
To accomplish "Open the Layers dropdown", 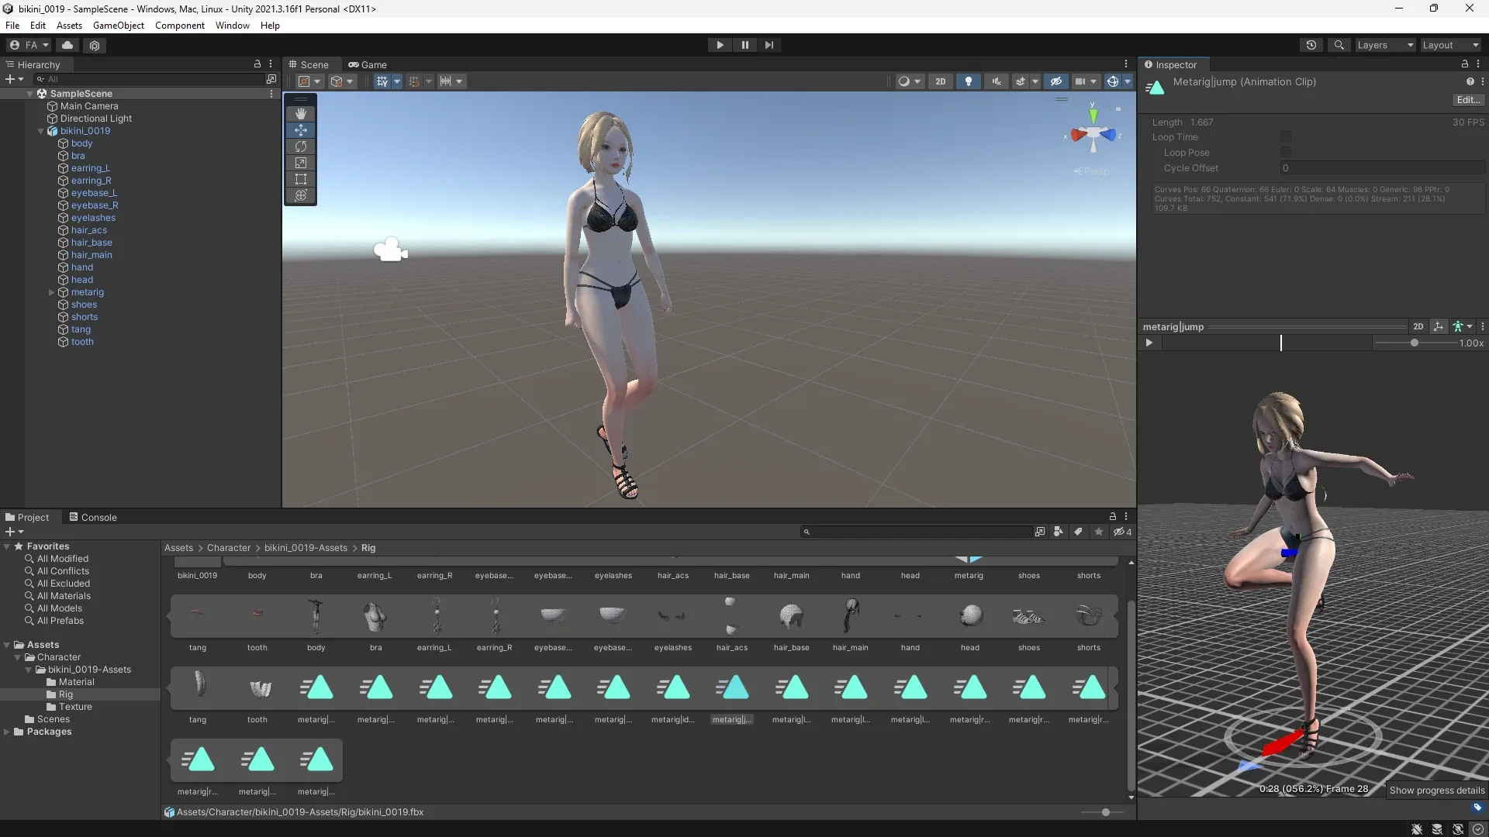I will click(1384, 45).
